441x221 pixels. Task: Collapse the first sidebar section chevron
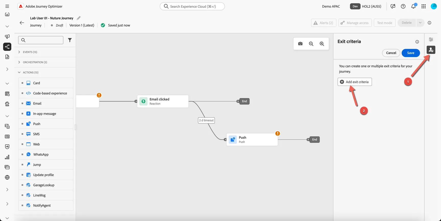[7, 26]
